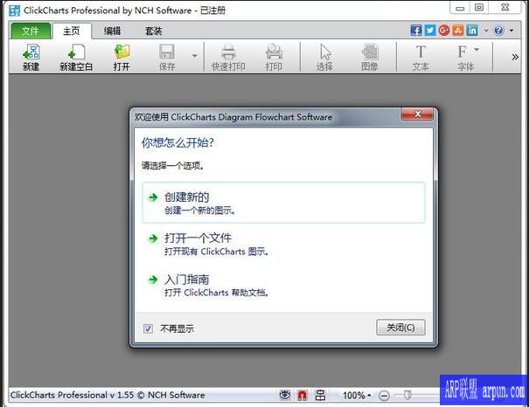
Task: Click the green arrow beside 创建新的
Action: [153, 197]
